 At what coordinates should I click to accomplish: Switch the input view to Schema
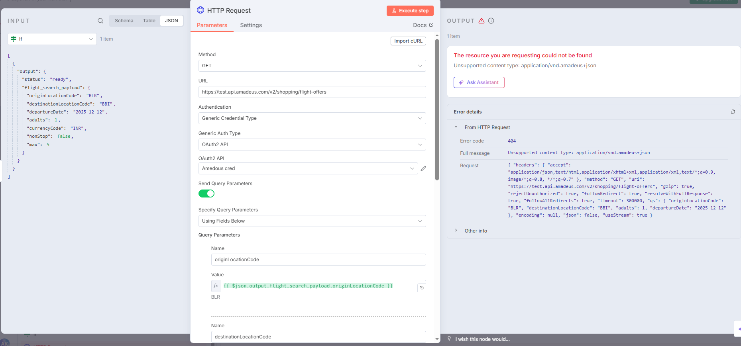pos(124,21)
